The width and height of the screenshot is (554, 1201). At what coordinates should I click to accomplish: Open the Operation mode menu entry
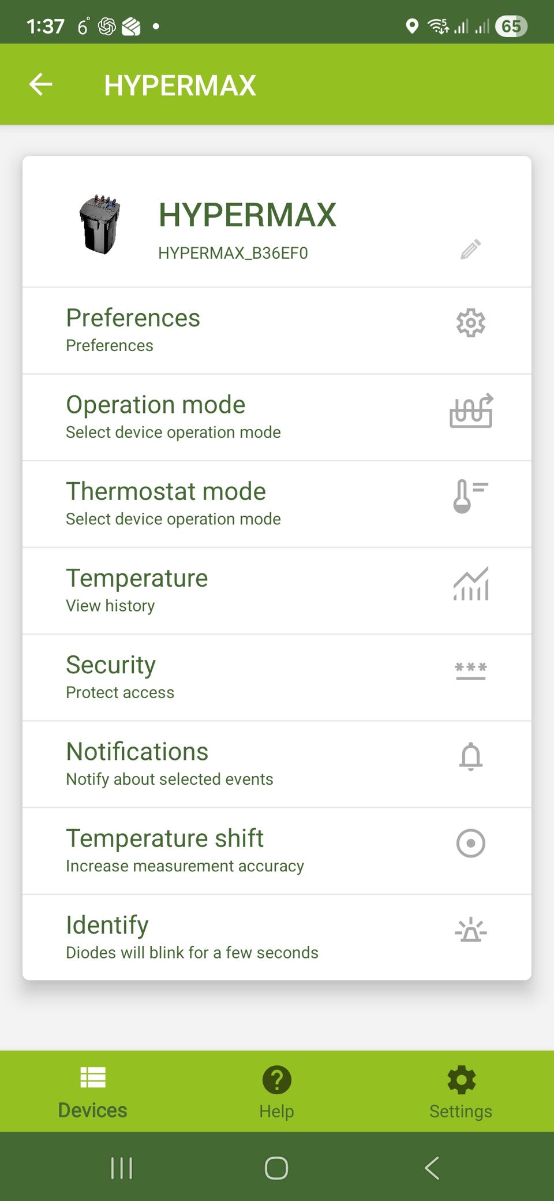173,416
